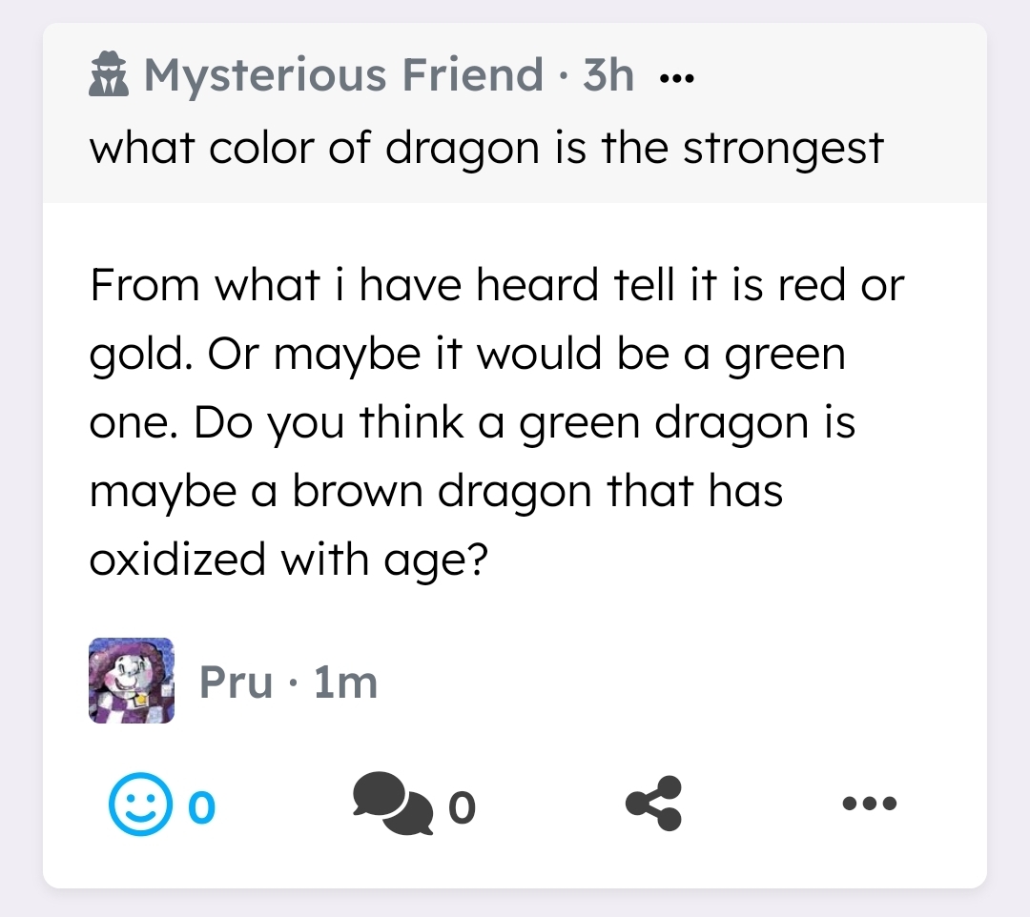Screen dimensions: 1030x917
Task: Click the blue reaction count 0
Action: click(202, 808)
